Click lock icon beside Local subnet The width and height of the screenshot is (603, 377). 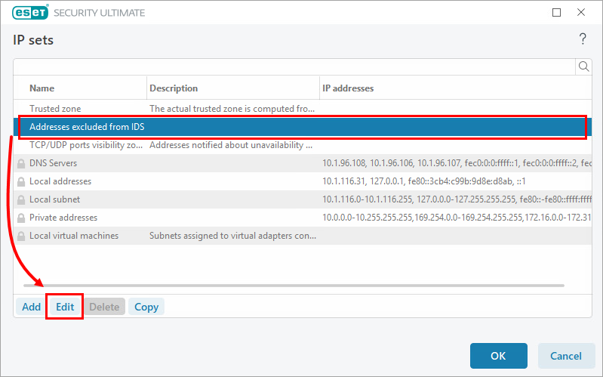click(21, 199)
